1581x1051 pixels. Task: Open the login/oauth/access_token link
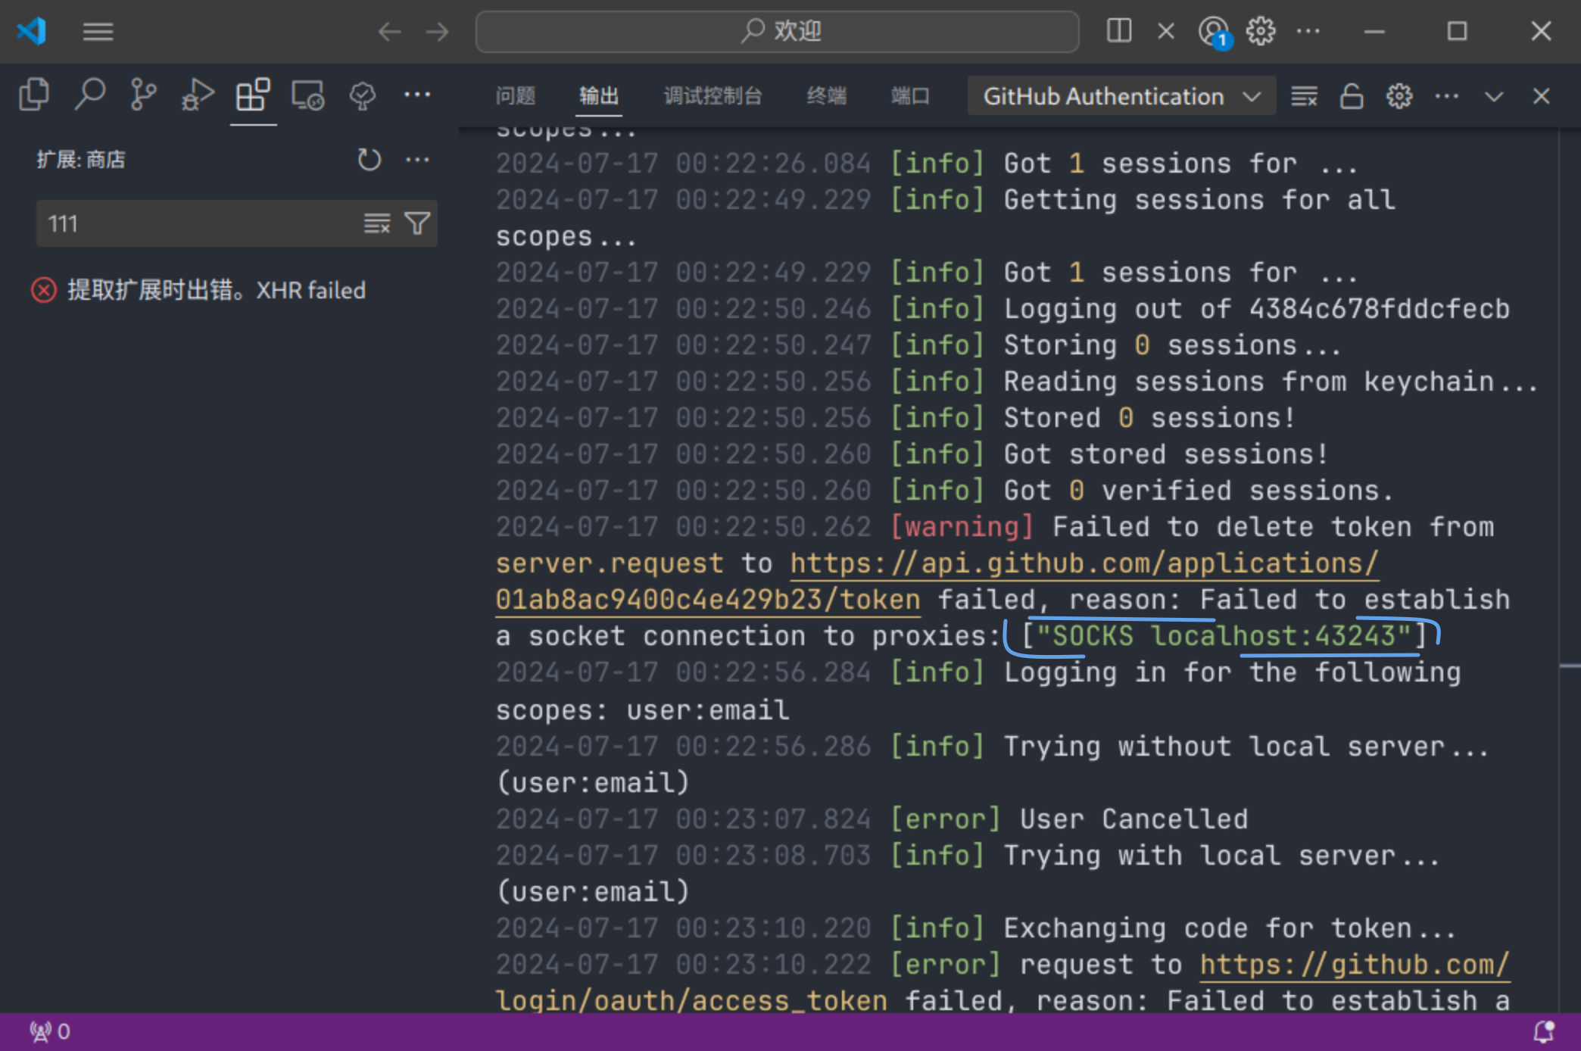point(691,1002)
